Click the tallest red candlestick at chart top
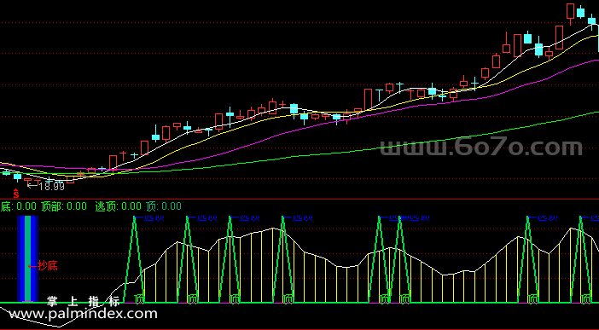Screen dimensions: 599x330 coord(570,11)
